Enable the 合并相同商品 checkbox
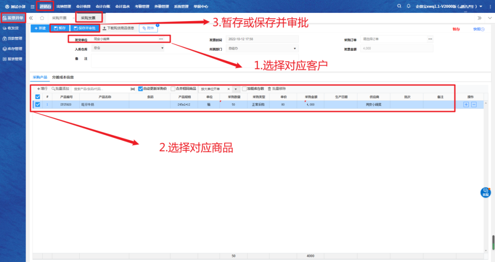 tap(173, 89)
